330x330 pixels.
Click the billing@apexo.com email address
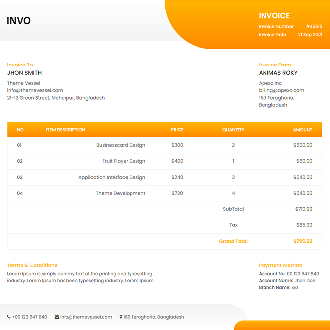pyautogui.click(x=281, y=90)
